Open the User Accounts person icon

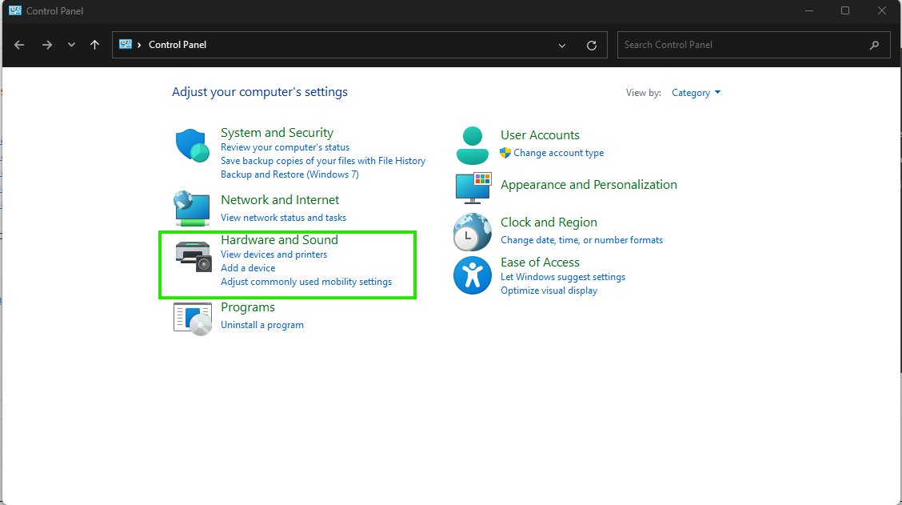473,146
